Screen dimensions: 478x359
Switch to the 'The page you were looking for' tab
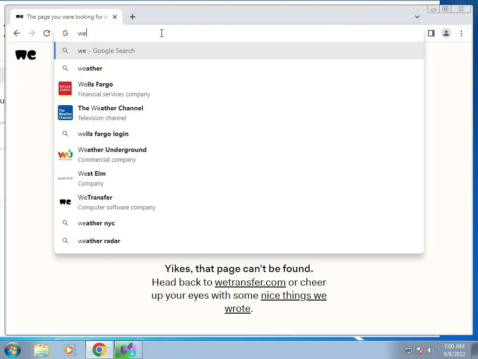pos(66,17)
